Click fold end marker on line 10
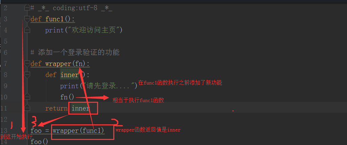 click(x=27, y=97)
